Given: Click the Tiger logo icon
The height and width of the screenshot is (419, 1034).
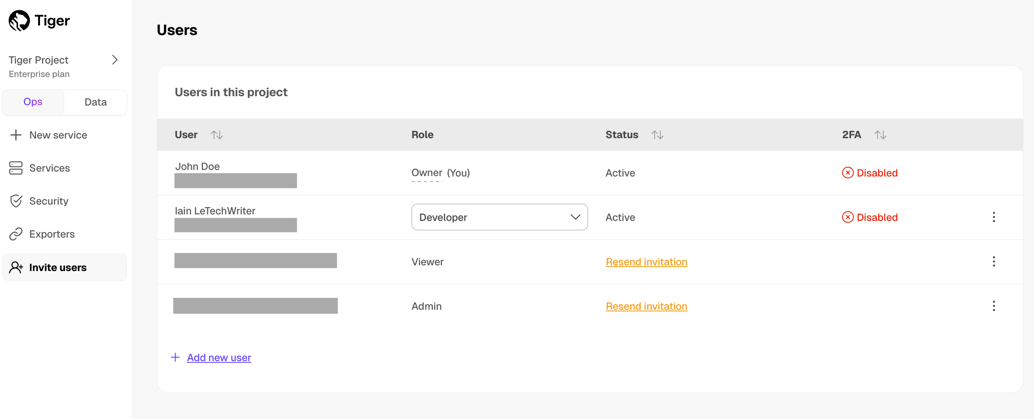Looking at the screenshot, I should (19, 20).
